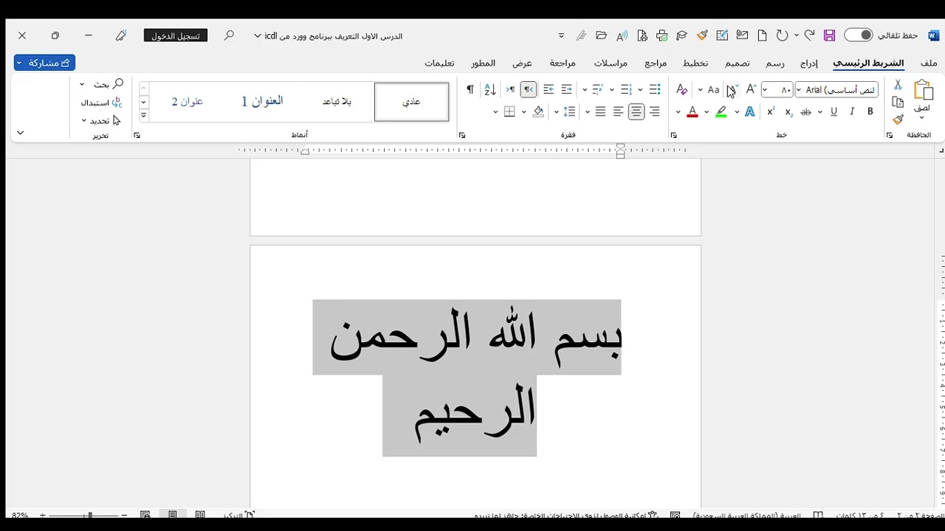Screen dimensions: 945x531
Task: Switch to the Design (تصميم) tab
Action: click(737, 63)
